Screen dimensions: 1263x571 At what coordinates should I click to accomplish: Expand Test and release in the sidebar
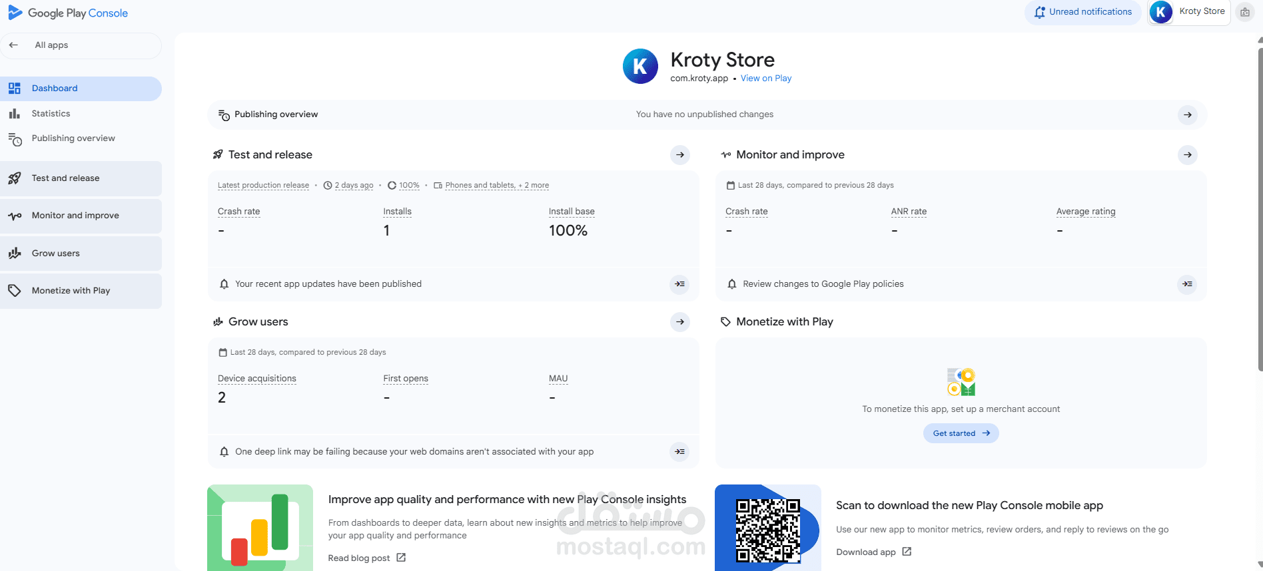(x=81, y=178)
